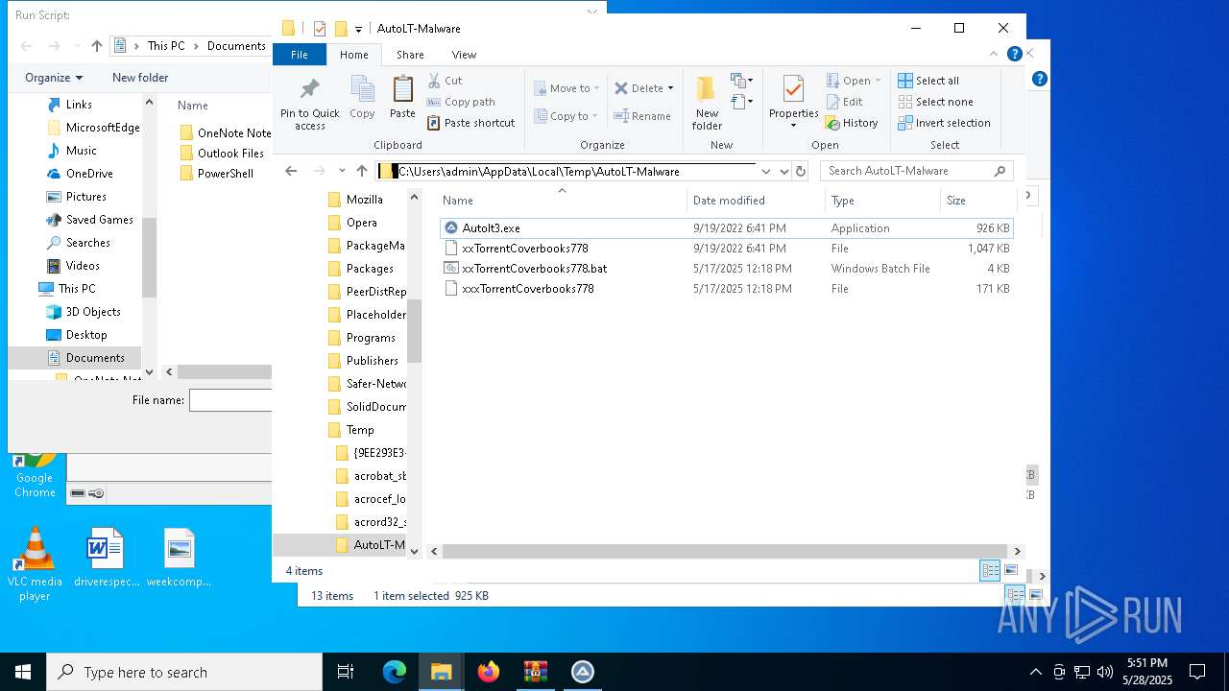Expand the Open dropdown arrow in ribbon
Screen dimensions: 1229x691
[878, 81]
